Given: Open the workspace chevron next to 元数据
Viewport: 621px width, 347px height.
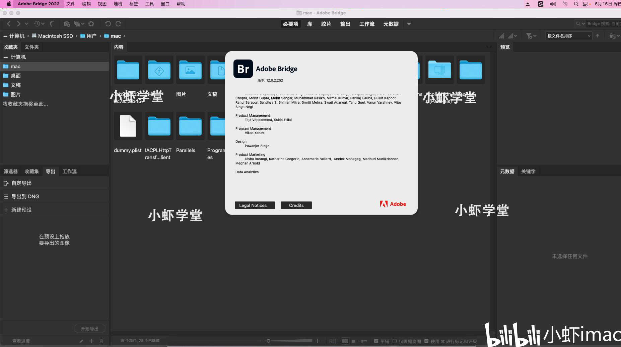Looking at the screenshot, I should tap(408, 24).
